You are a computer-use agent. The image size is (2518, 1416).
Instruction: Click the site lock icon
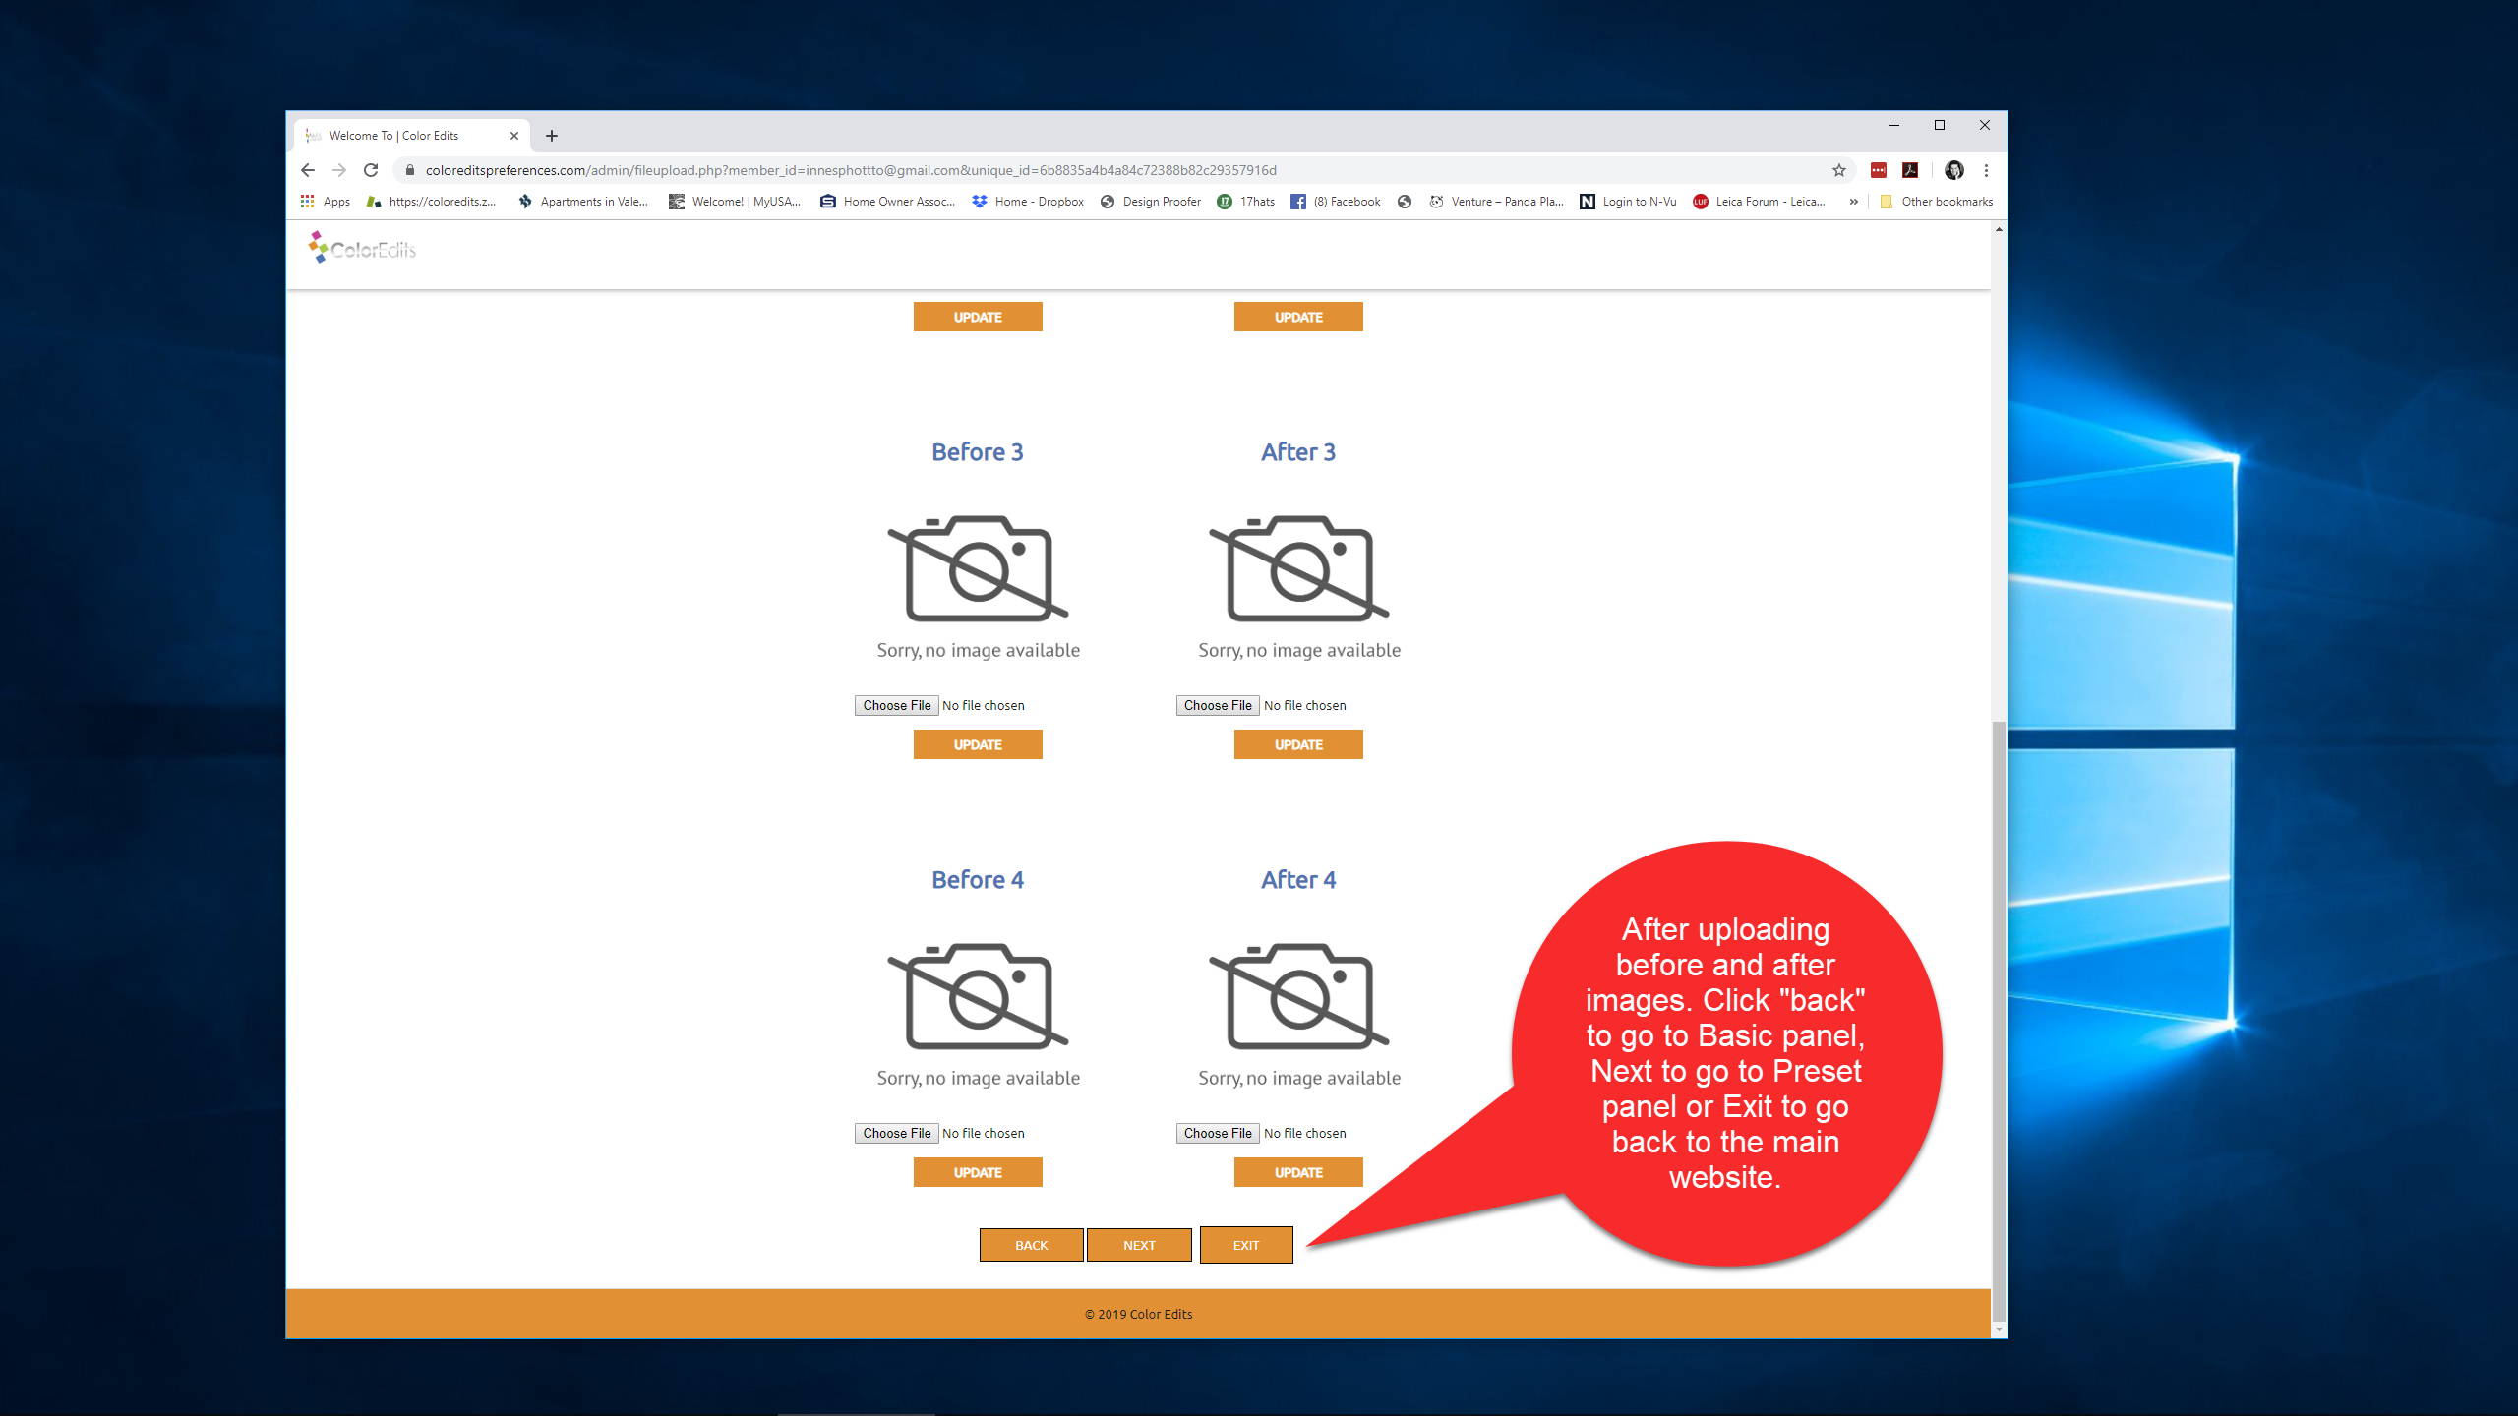click(x=410, y=170)
